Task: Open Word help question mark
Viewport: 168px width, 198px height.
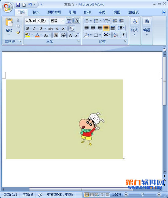Action: [164, 12]
